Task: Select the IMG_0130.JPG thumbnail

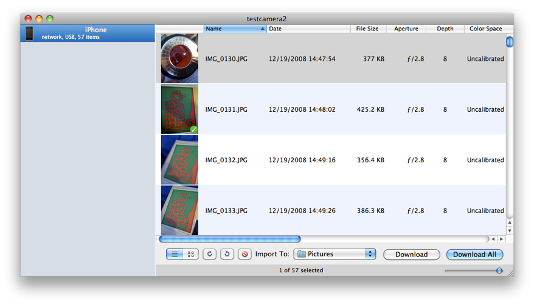Action: coord(179,59)
